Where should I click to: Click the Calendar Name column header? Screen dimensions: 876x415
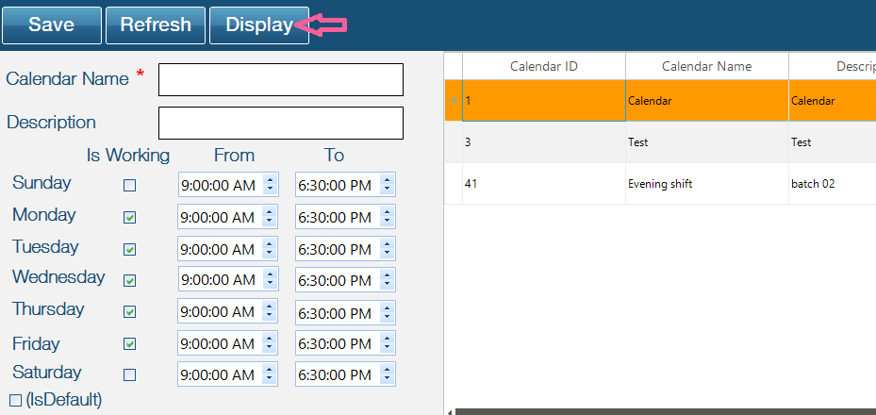click(706, 66)
